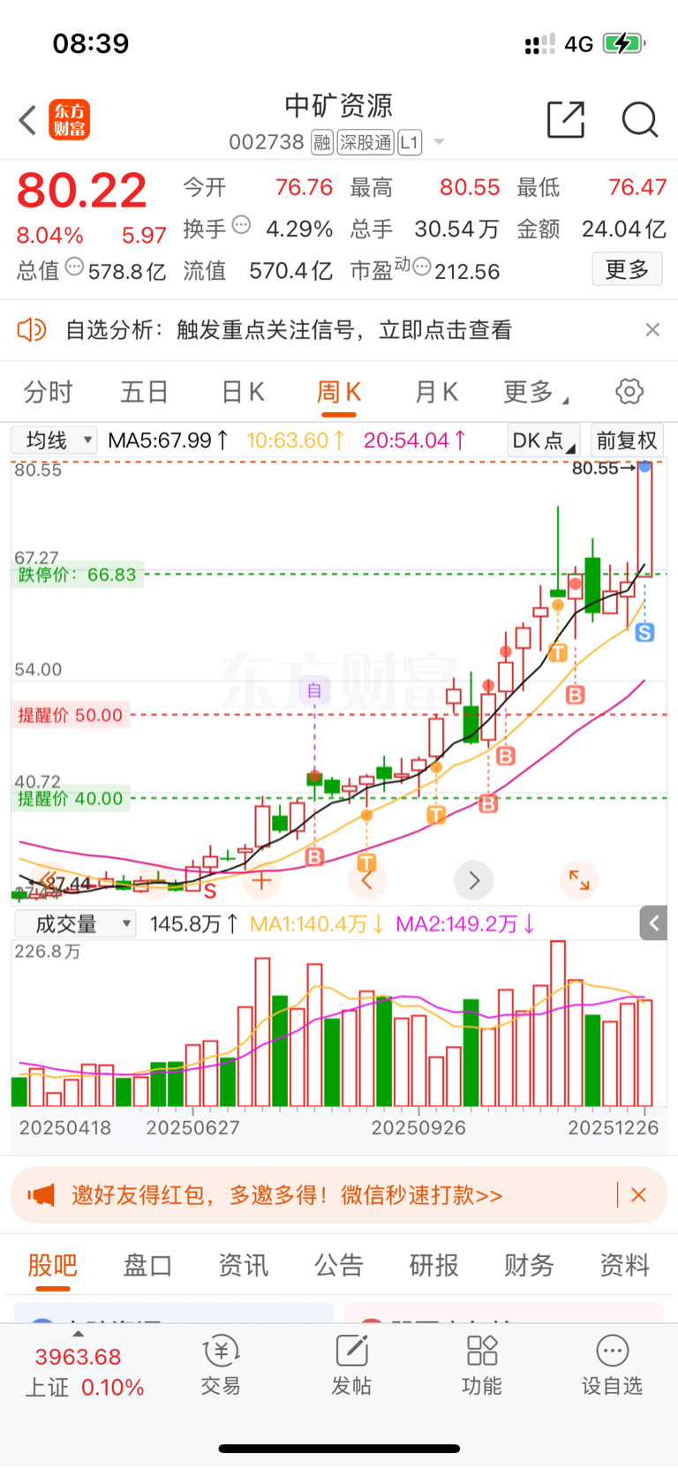Viewport: 678px width, 1468px height.
Task: Tap the 80.55 high marker on chart
Action: click(x=603, y=469)
